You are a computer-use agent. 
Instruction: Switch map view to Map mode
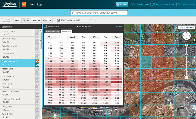pos(181,28)
